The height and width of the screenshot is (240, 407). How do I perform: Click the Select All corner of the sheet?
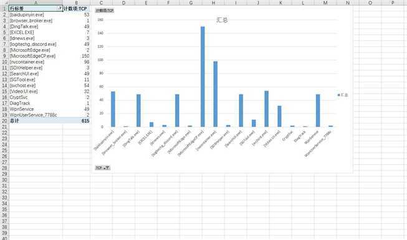coord(4,2)
